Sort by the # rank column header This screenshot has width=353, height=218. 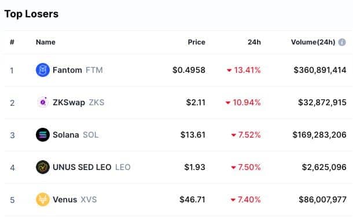(12, 42)
